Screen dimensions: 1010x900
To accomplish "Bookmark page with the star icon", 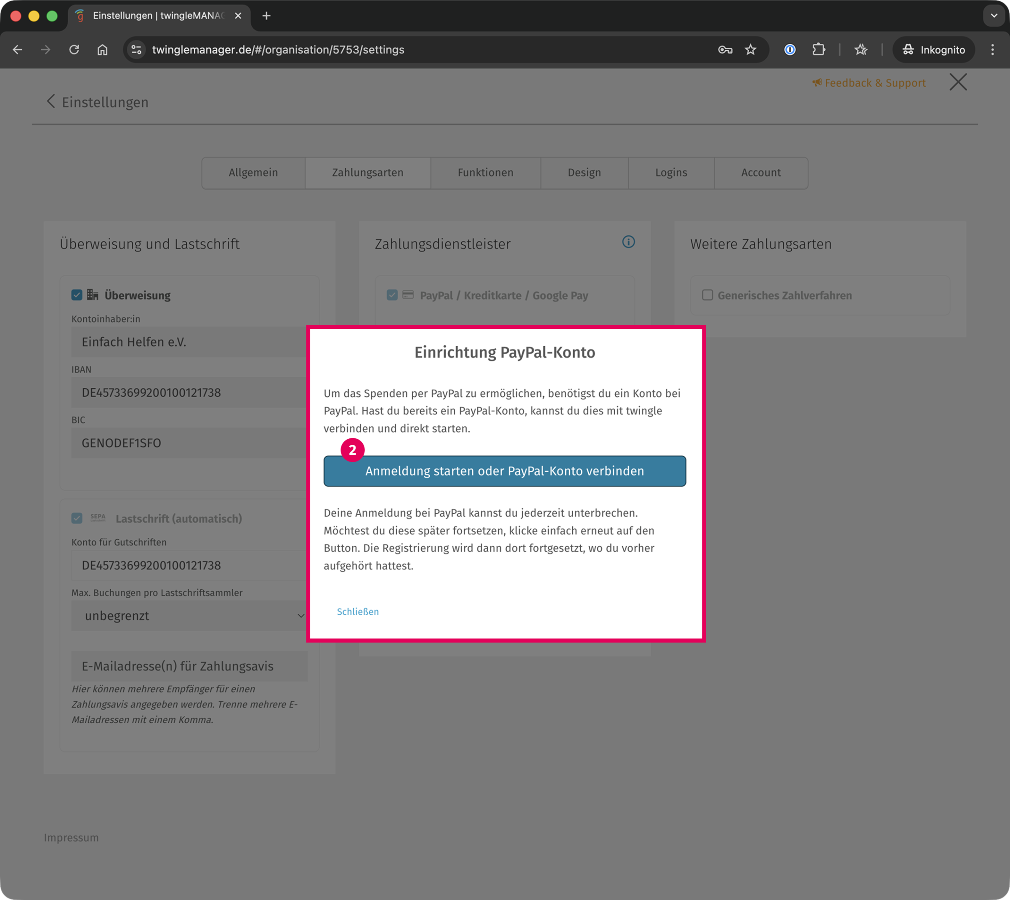I will click(750, 49).
